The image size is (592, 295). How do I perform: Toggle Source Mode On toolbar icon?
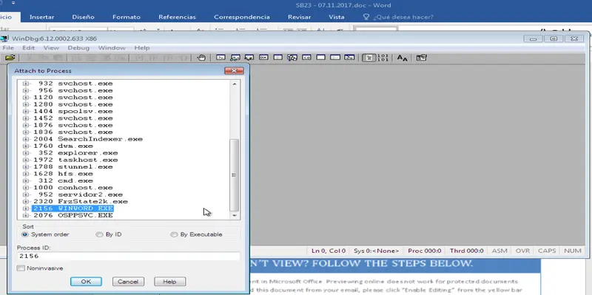point(369,58)
